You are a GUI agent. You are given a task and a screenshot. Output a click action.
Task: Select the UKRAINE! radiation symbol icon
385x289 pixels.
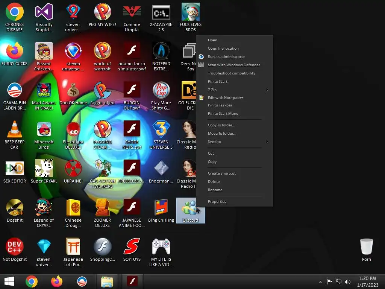coord(73,171)
